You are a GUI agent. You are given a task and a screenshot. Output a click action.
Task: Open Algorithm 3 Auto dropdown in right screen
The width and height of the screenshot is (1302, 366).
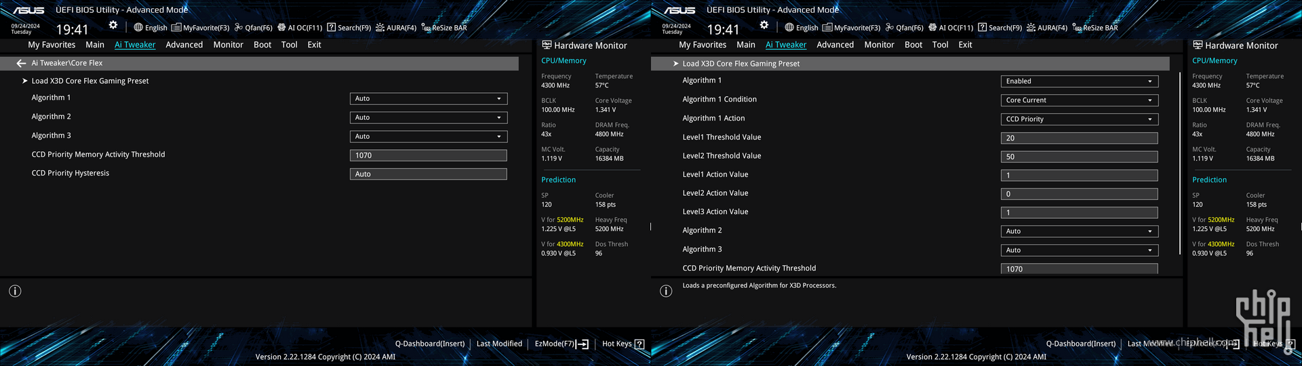(x=1080, y=250)
